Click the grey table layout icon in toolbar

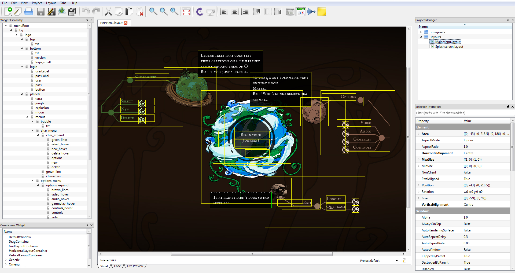pos(290,12)
